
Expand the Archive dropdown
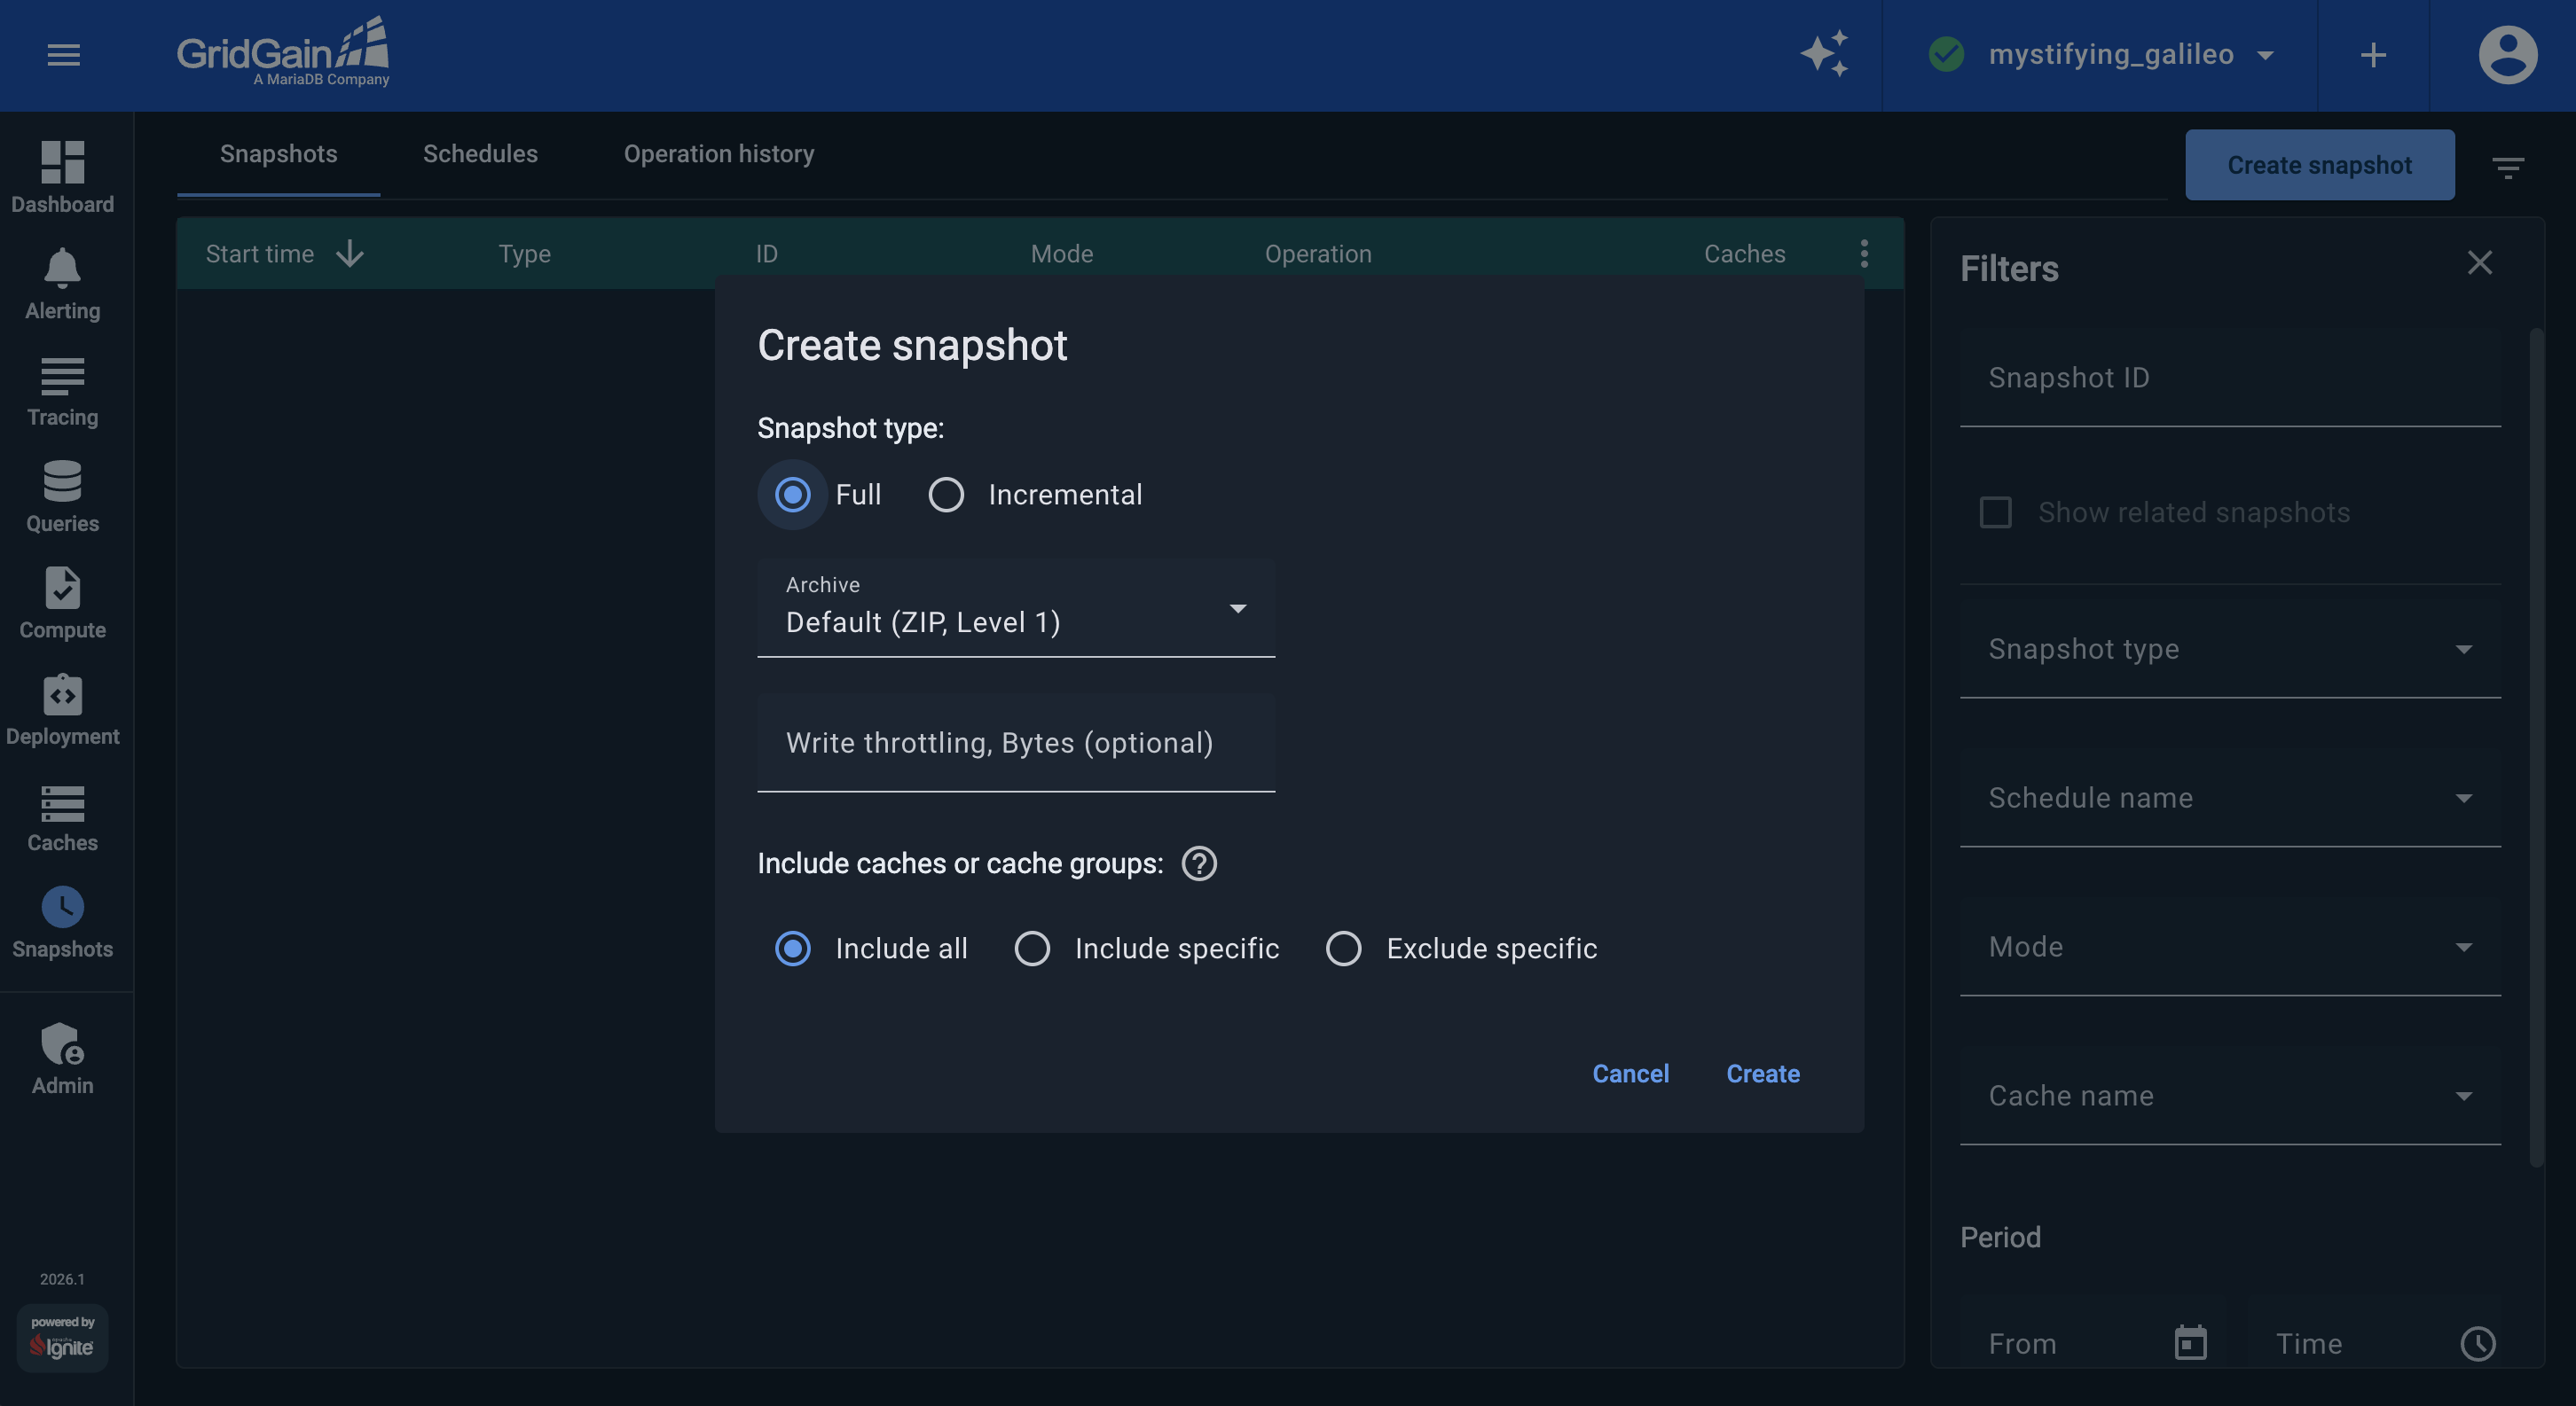pos(1016,607)
